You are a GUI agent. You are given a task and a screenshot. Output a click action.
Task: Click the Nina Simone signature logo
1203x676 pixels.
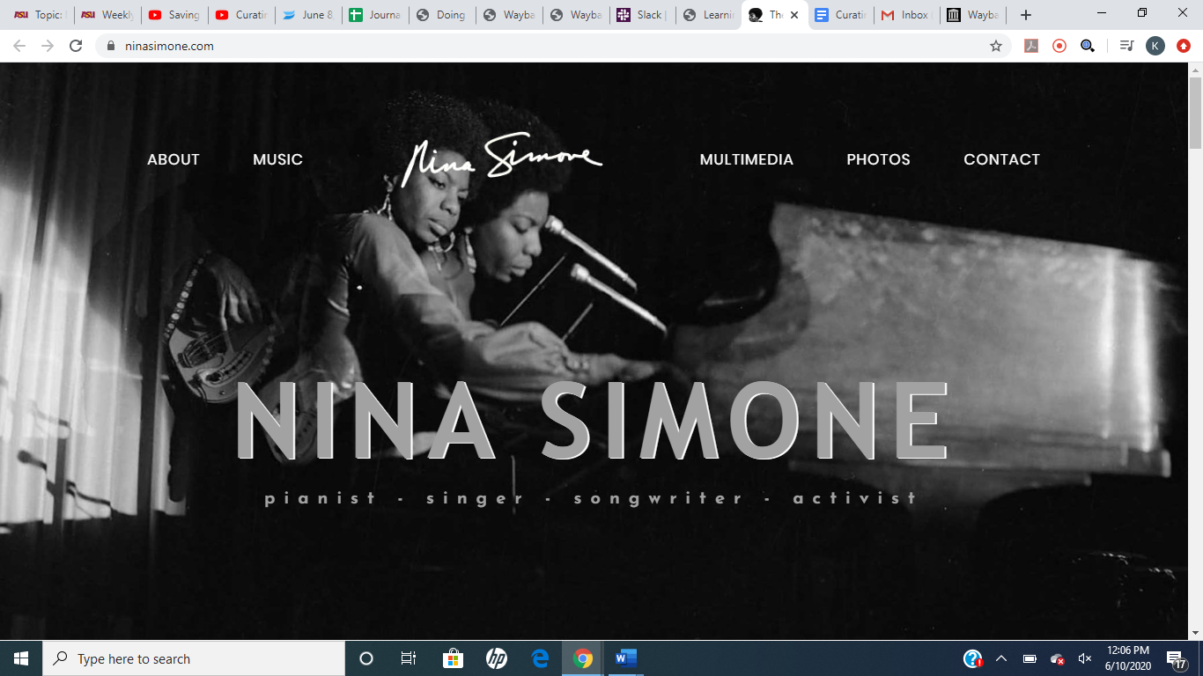point(502,158)
